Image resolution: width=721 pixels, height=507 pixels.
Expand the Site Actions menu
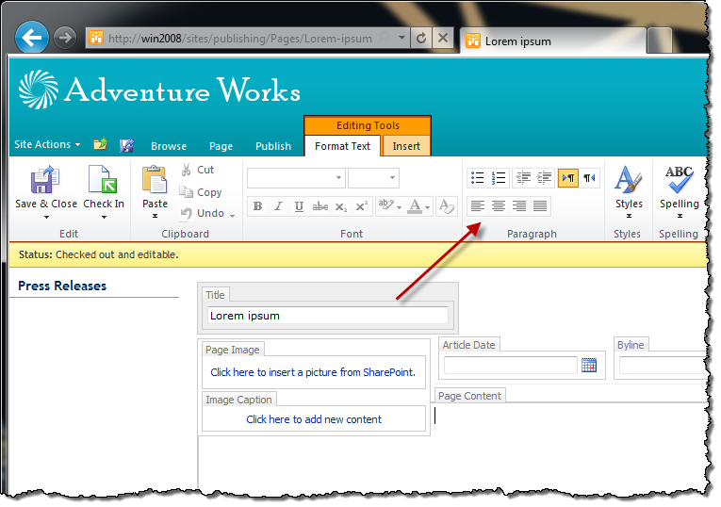point(47,144)
